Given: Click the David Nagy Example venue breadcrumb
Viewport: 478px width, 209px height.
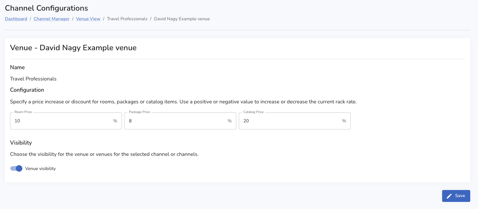Looking at the screenshot, I should tap(182, 19).
